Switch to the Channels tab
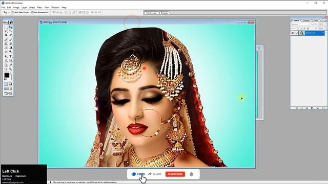The height and width of the screenshot is (184, 328). 306,20
